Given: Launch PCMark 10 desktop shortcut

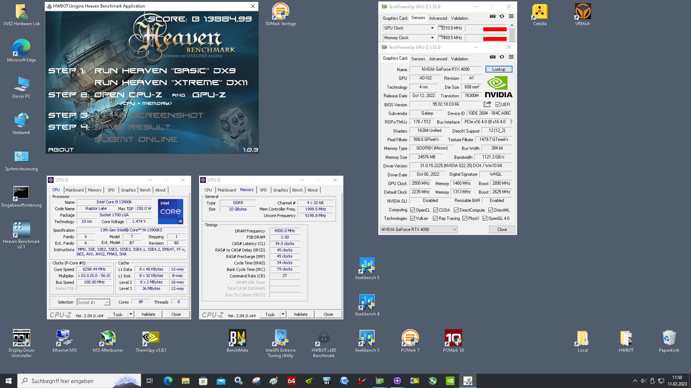Looking at the screenshot, I should click(x=453, y=341).
